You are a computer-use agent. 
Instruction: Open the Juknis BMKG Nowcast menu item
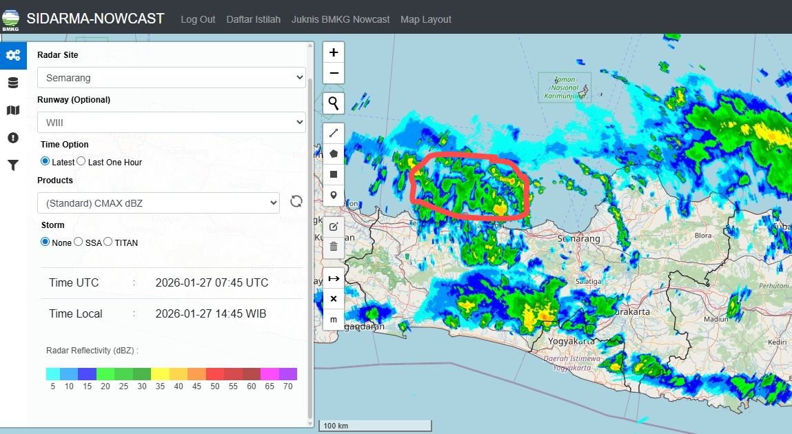point(341,19)
